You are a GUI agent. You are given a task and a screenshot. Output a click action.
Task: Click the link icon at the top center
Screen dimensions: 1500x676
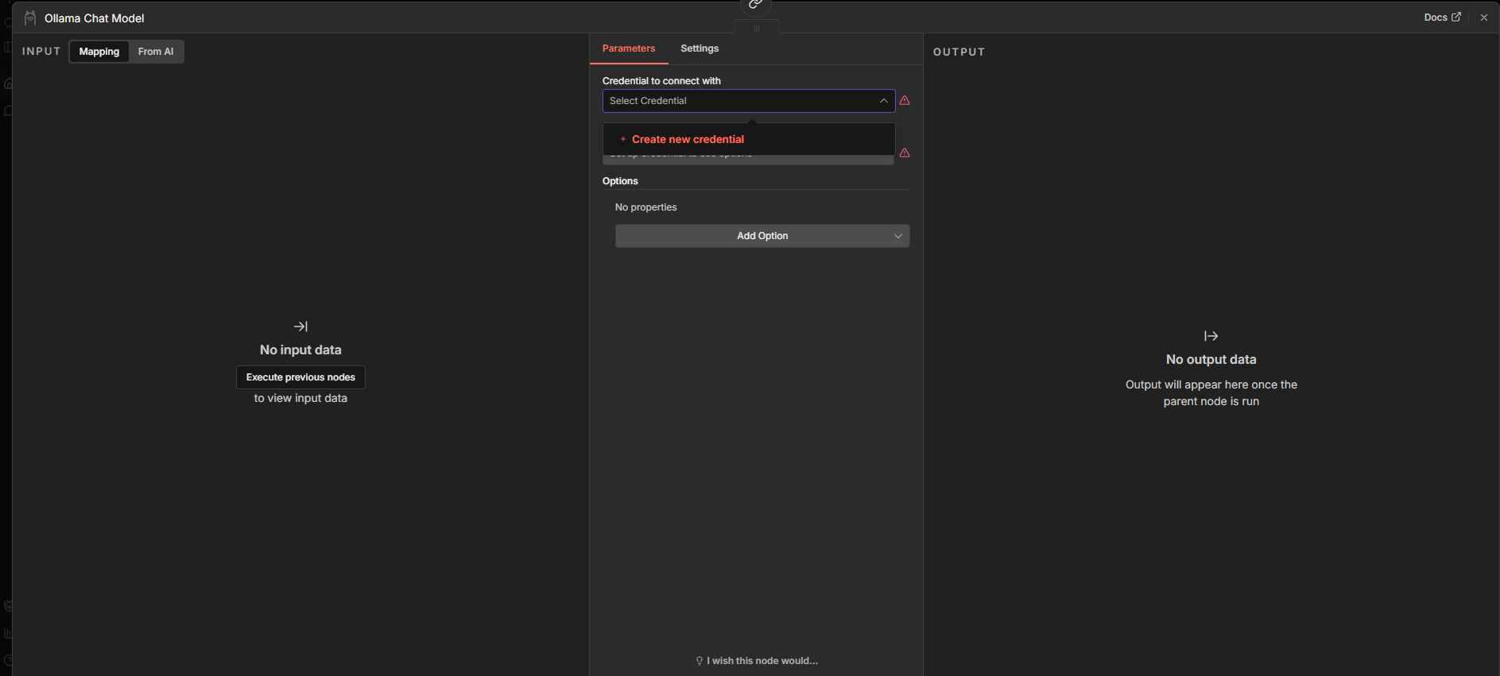point(755,4)
